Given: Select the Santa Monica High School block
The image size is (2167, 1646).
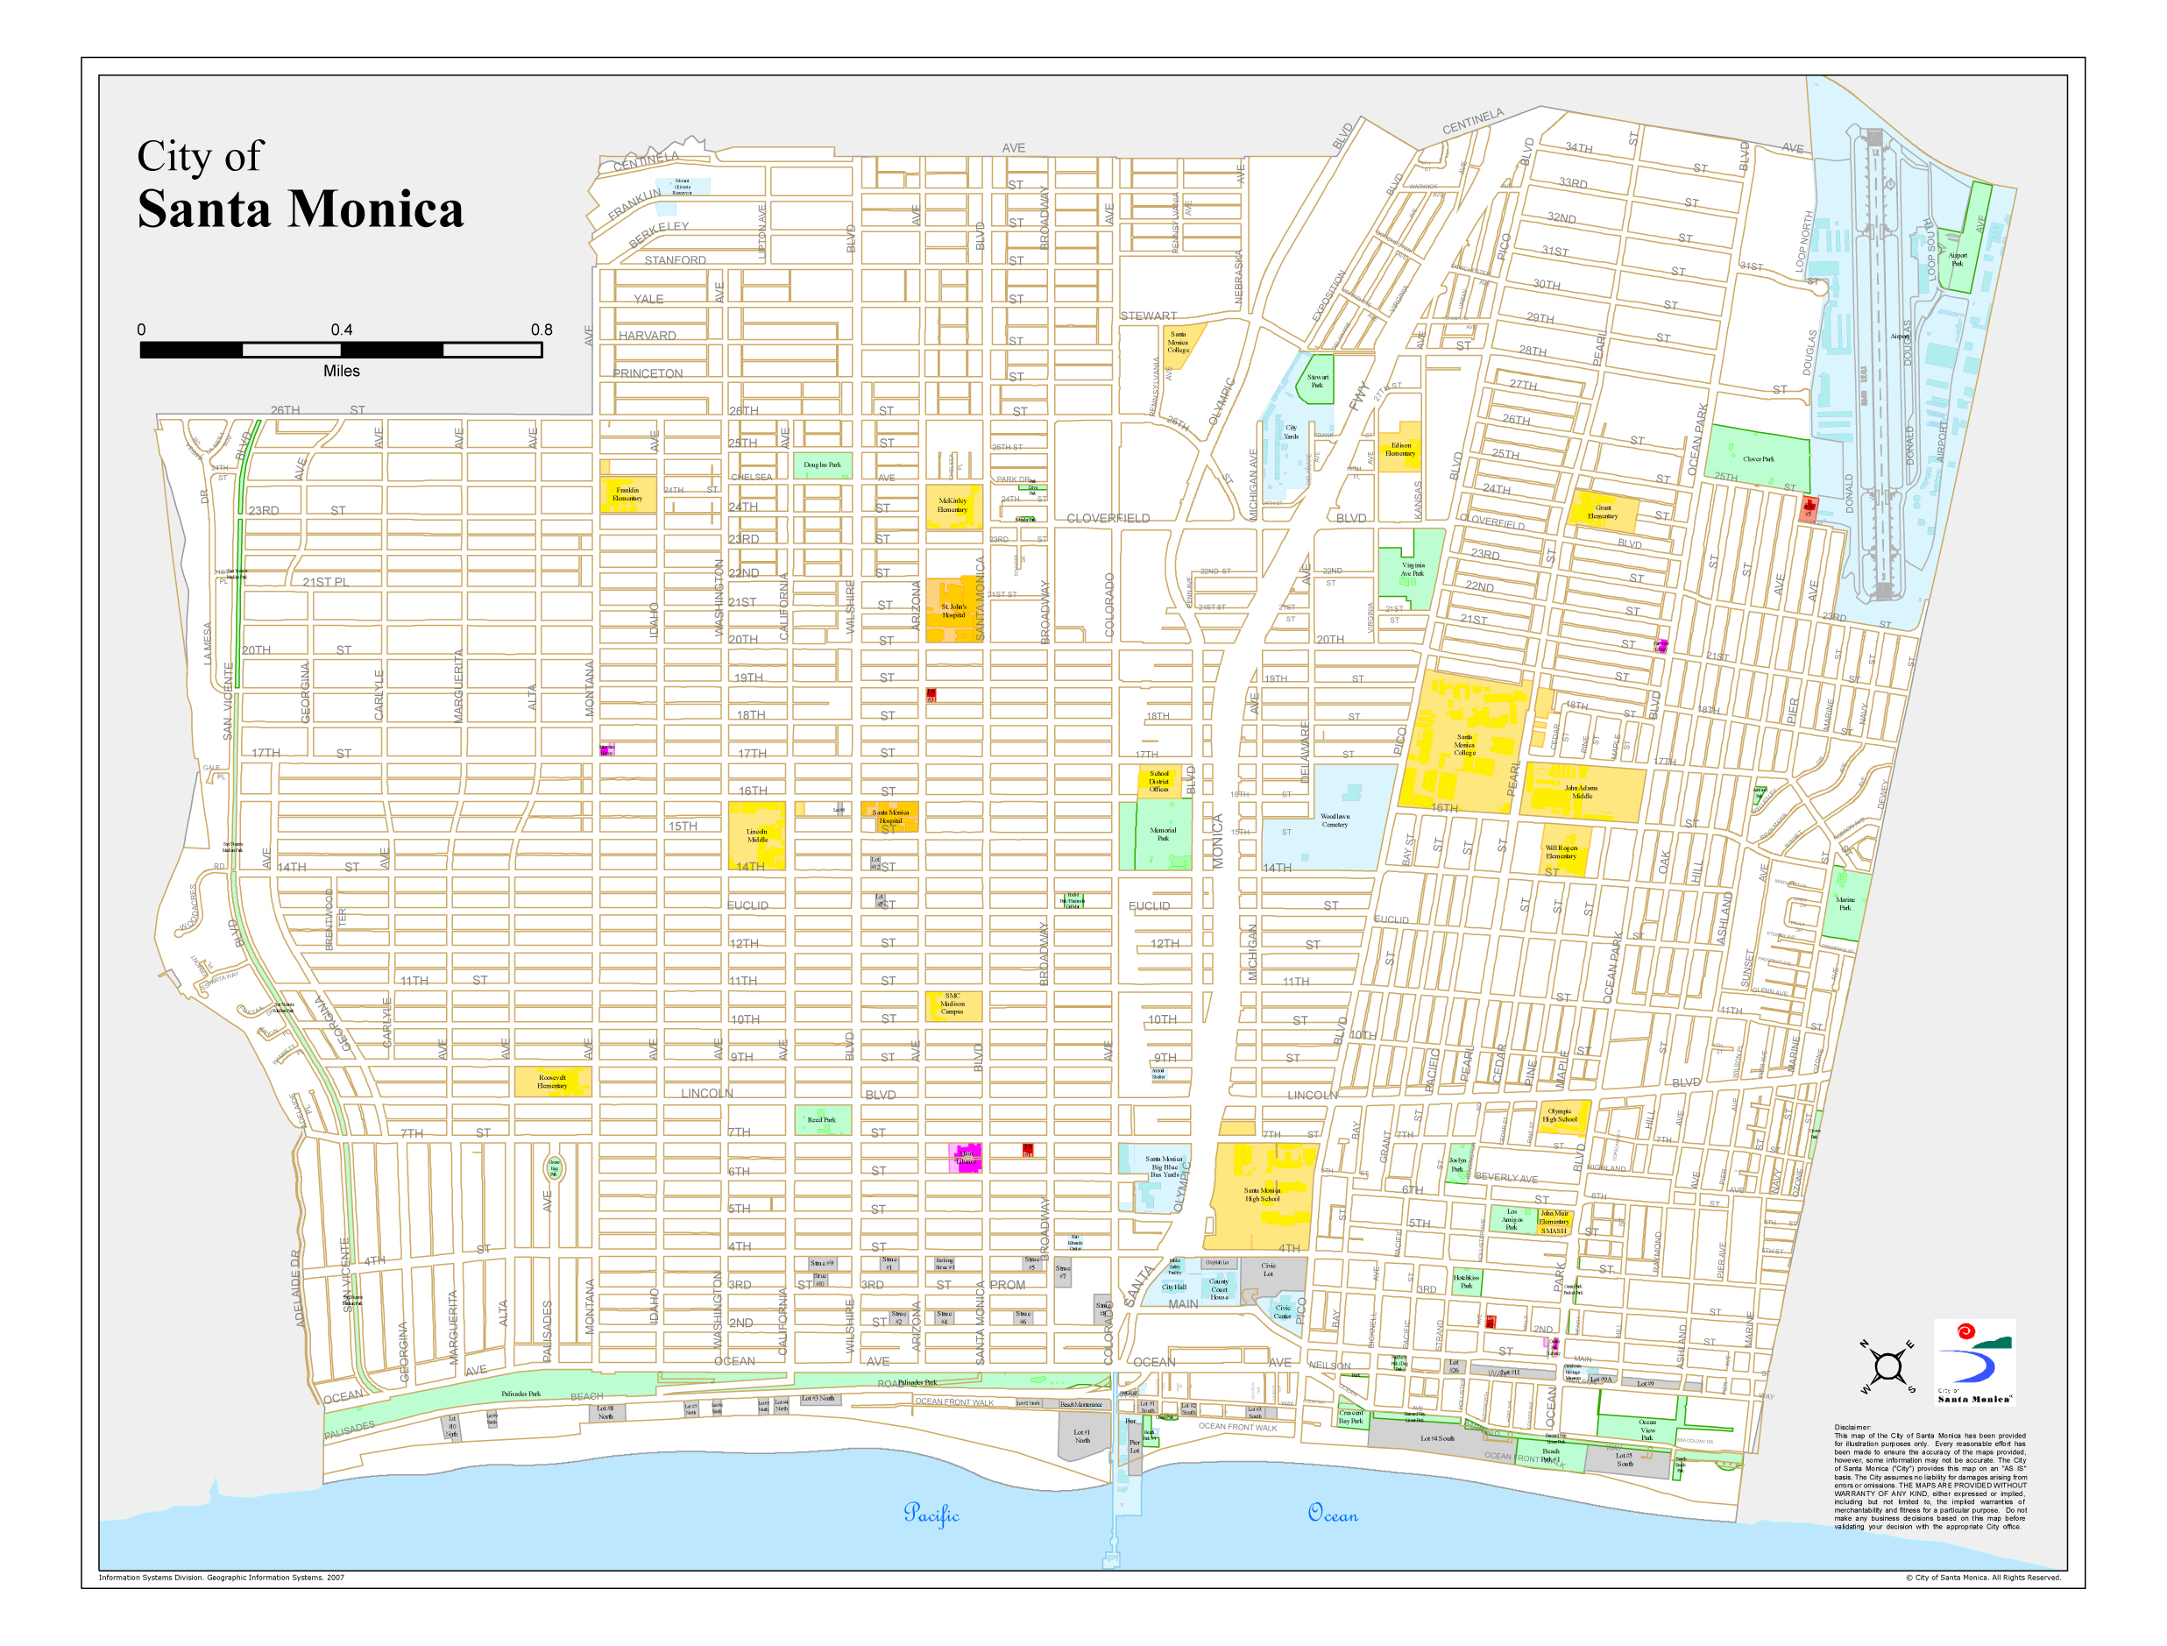Looking at the screenshot, I should (x=1262, y=1196).
